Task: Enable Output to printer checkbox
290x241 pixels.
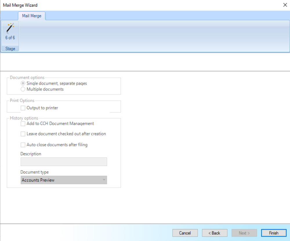Action: [x=23, y=108]
